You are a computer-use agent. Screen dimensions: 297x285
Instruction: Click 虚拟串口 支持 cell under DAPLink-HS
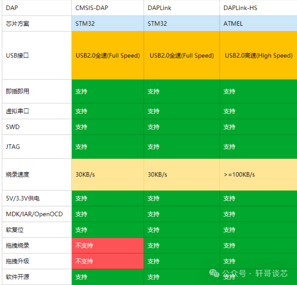pos(258,111)
